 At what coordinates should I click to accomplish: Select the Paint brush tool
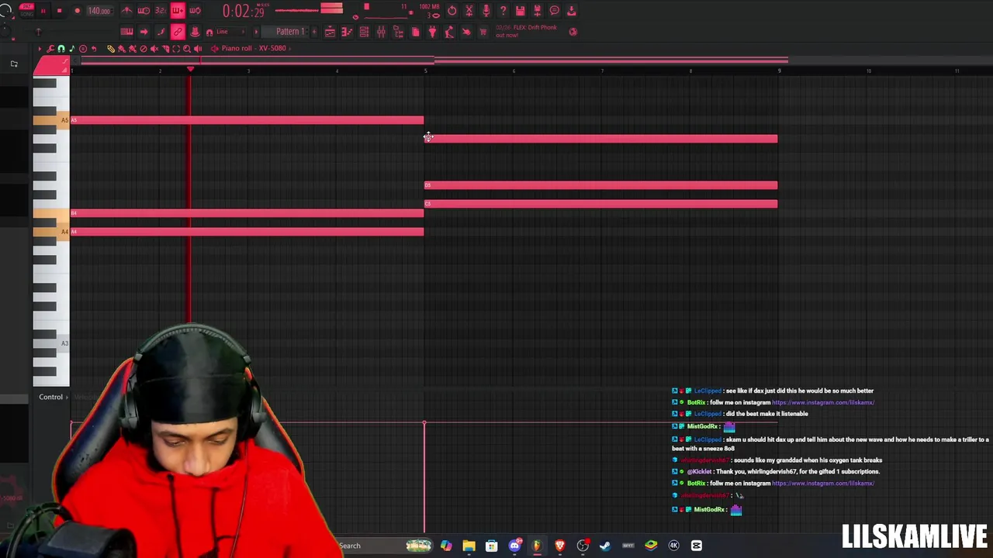click(x=122, y=48)
